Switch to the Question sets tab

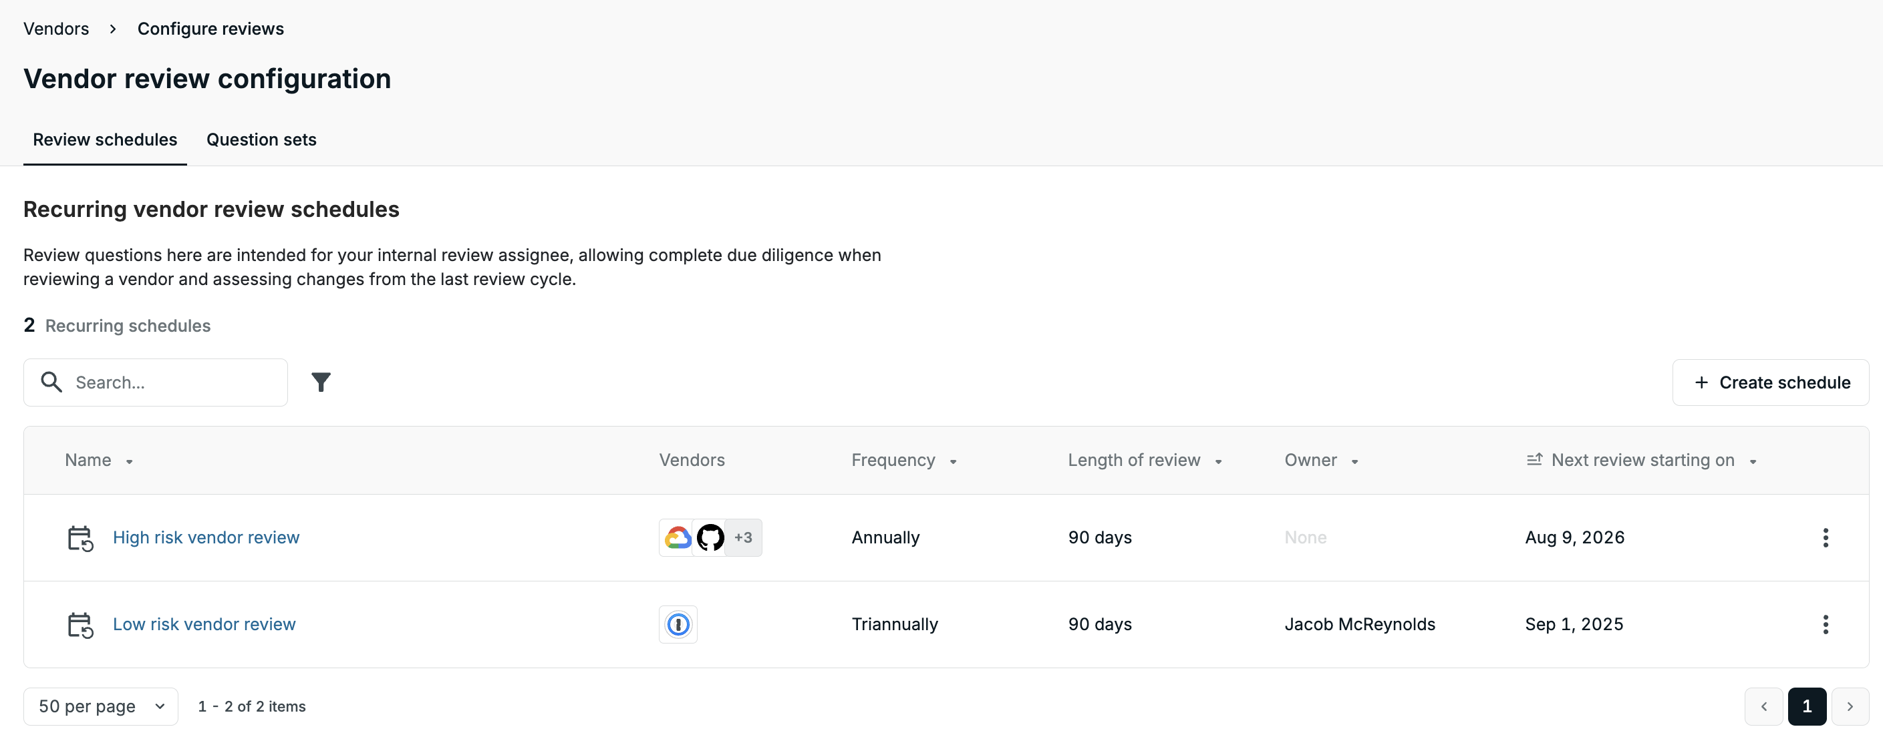coord(261,140)
